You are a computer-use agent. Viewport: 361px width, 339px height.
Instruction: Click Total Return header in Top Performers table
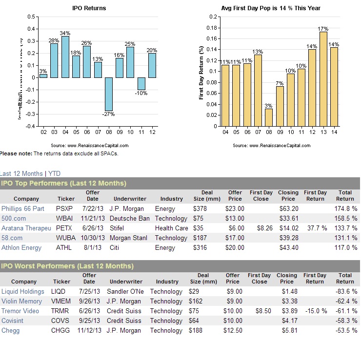click(345, 196)
